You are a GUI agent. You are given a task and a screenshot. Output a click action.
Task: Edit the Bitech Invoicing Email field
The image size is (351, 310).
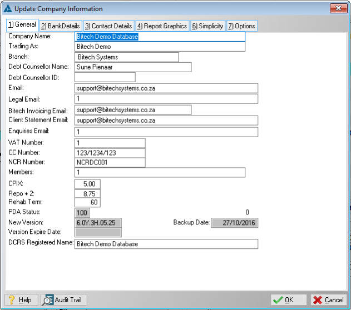[x=132, y=110]
